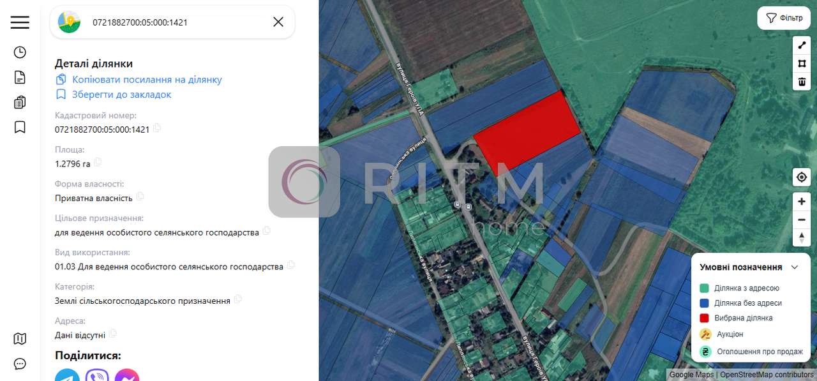Open the Фільтр filter panel
The image size is (817, 381).
(784, 18)
